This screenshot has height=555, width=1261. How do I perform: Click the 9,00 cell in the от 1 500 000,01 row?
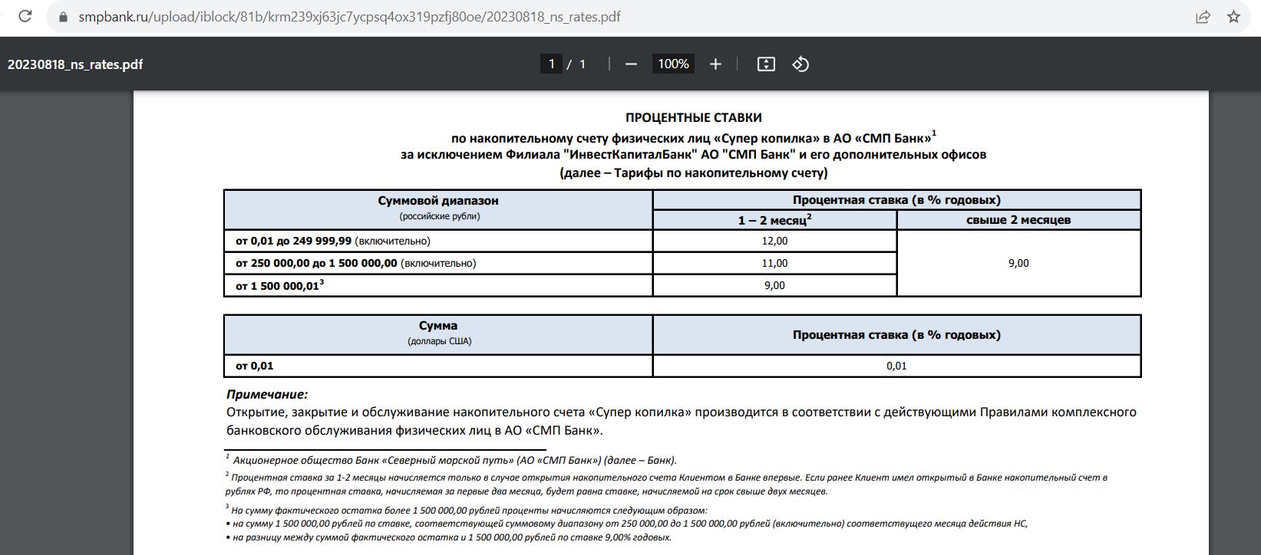tap(774, 285)
